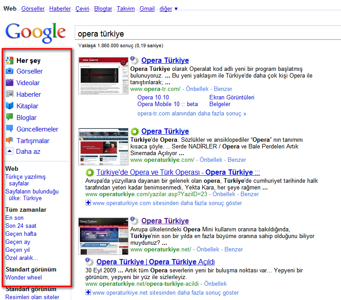Screen dimensions: 341x300
Task: Select Tartışmalar text in sidebar
Action: coord(33,141)
